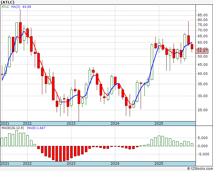The height and width of the screenshot is (171, 213).
Task: Click the MACD(26,12,9) indicator label
Action: [x=13, y=128]
